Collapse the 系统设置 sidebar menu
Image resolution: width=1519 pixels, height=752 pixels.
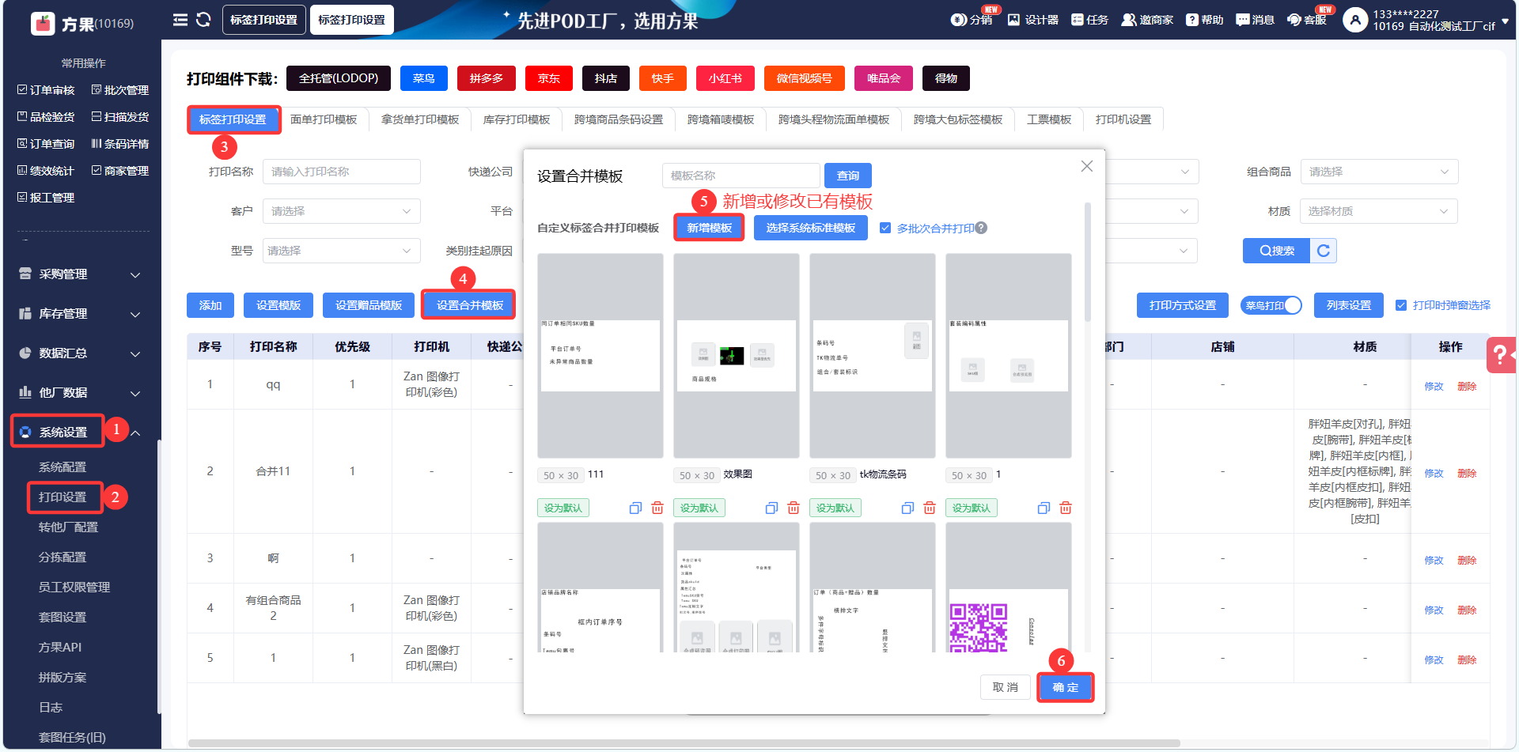(79, 433)
